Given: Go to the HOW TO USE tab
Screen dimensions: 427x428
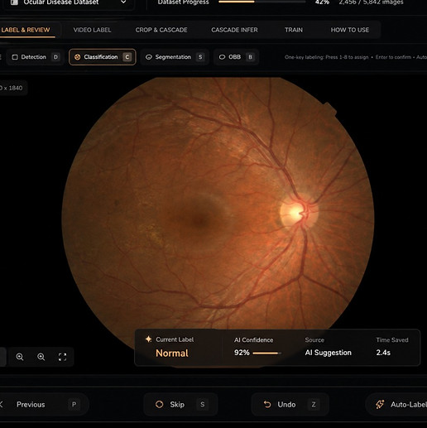Looking at the screenshot, I should coord(350,30).
